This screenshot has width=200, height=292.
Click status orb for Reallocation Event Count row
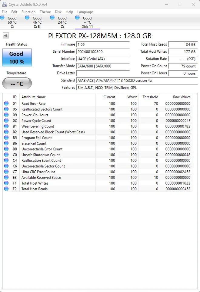click(6, 160)
